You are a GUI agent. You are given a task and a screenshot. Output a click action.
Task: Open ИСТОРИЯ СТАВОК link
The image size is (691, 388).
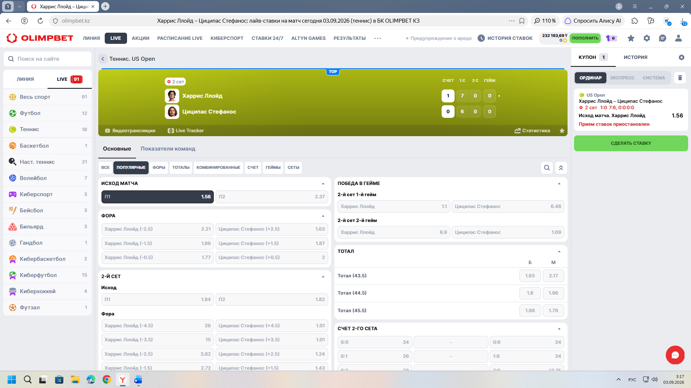505,38
